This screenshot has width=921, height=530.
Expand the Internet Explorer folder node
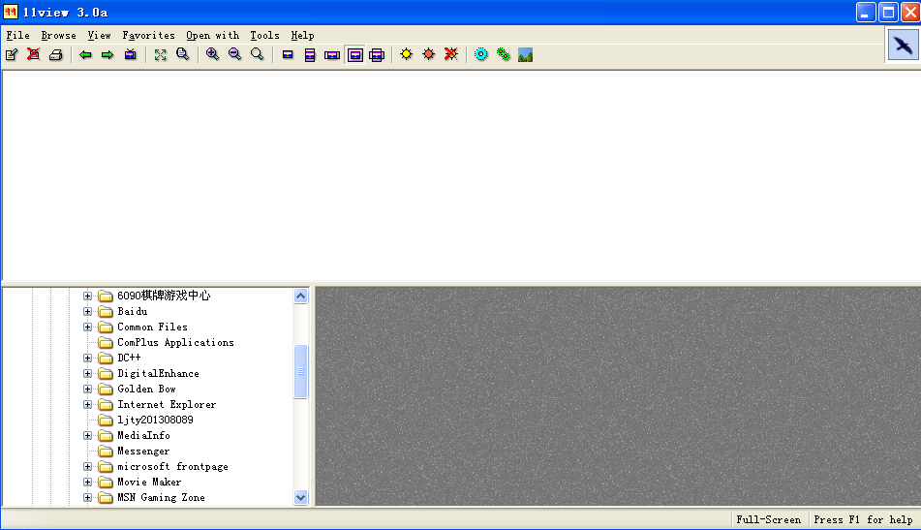coord(88,405)
